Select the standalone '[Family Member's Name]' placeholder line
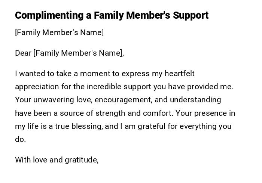 click(59, 32)
